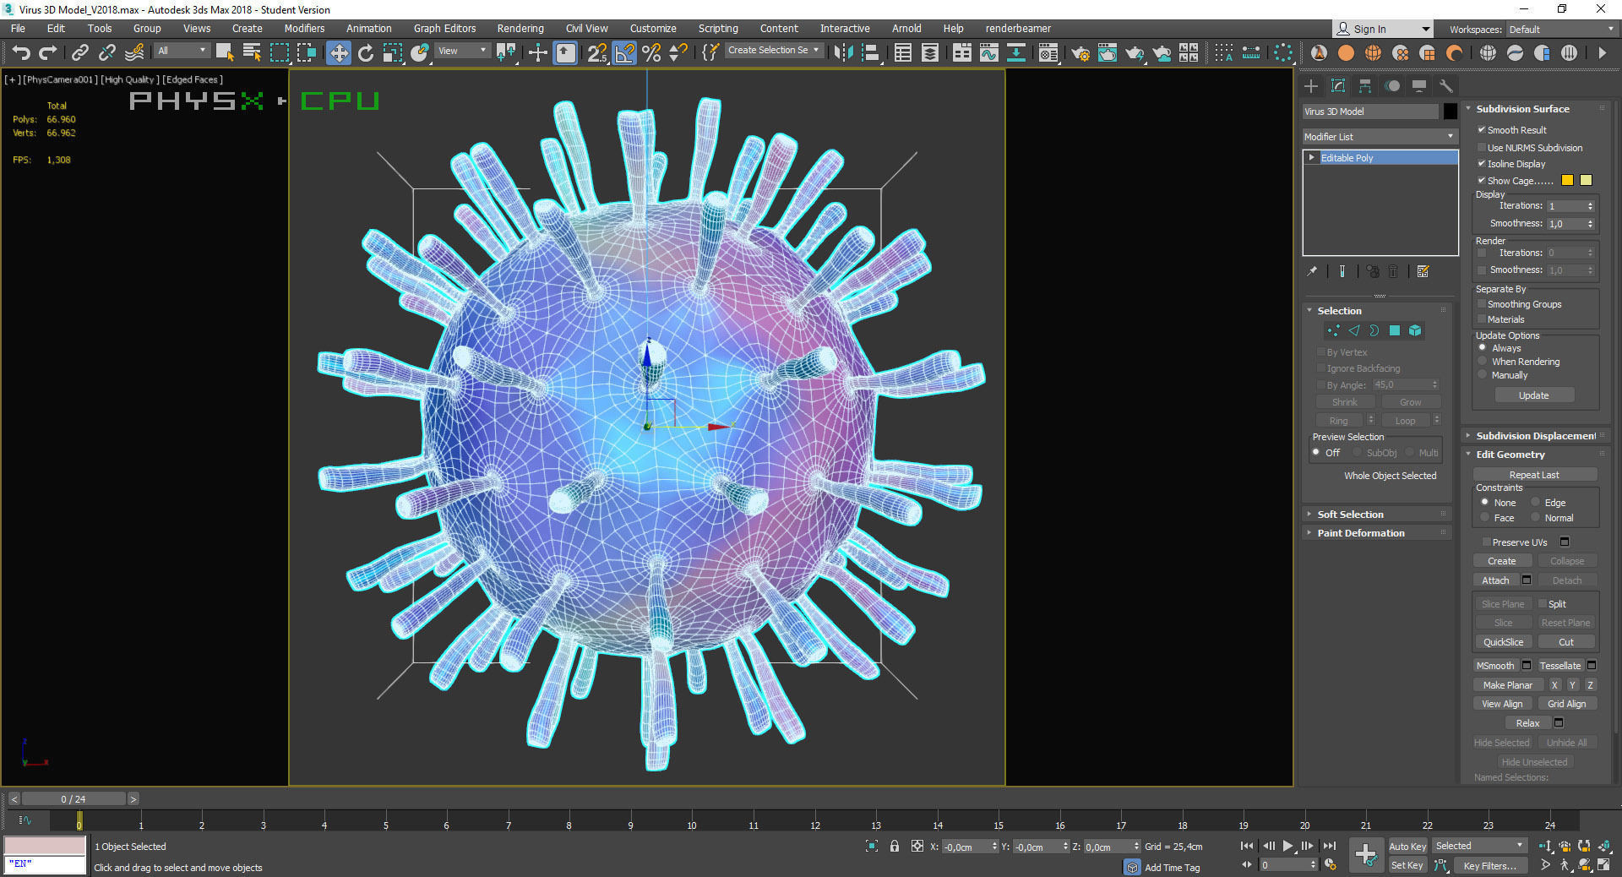Open the Render Setup teapot icon
This screenshot has width=1622, height=877.
(x=1080, y=53)
